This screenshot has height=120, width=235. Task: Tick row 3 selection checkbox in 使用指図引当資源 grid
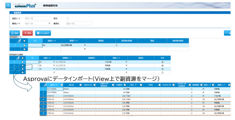(x=22, y=69)
